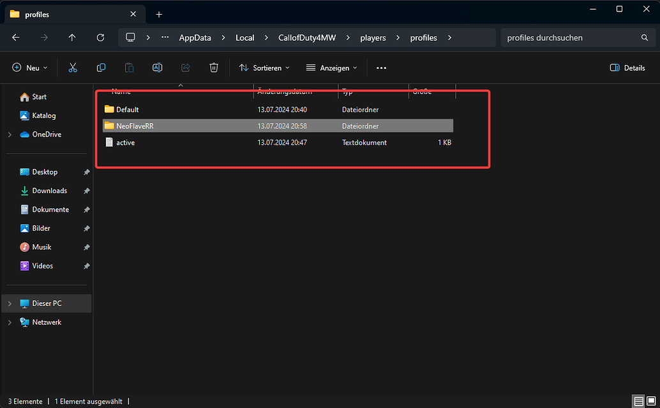Image resolution: width=660 pixels, height=408 pixels.
Task: Click the Share icon in toolbar
Action: pos(186,68)
